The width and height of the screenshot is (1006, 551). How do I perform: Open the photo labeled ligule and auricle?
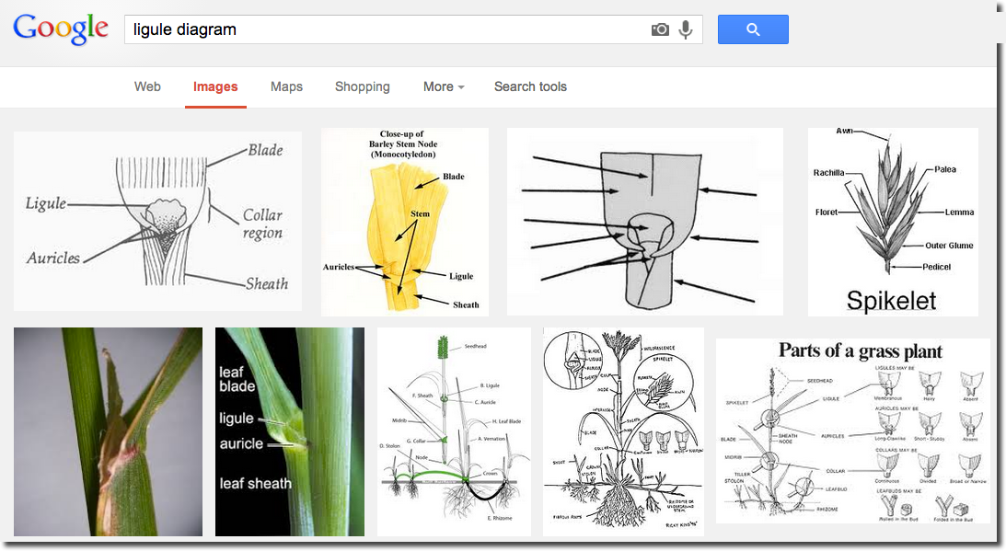tap(289, 430)
